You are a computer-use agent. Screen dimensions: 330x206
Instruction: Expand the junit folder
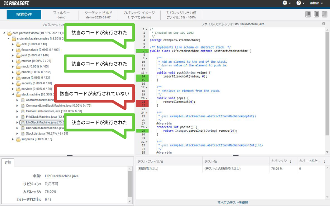click(13, 55)
